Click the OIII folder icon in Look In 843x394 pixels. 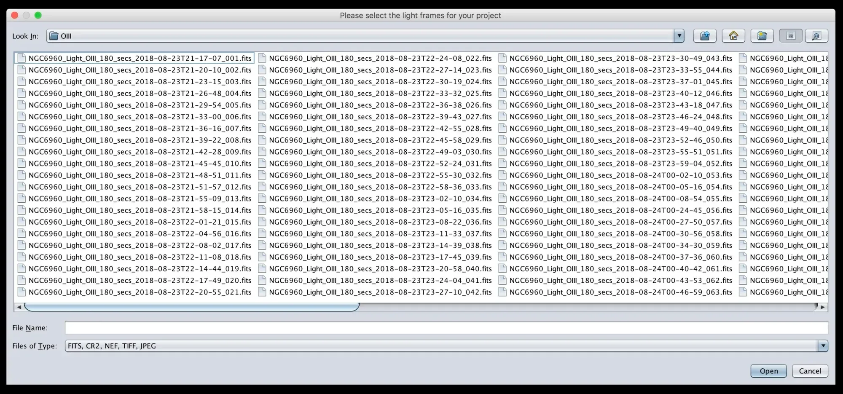(x=54, y=36)
